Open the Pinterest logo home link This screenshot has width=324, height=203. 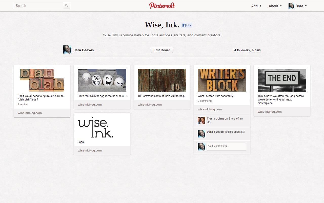(162, 6)
